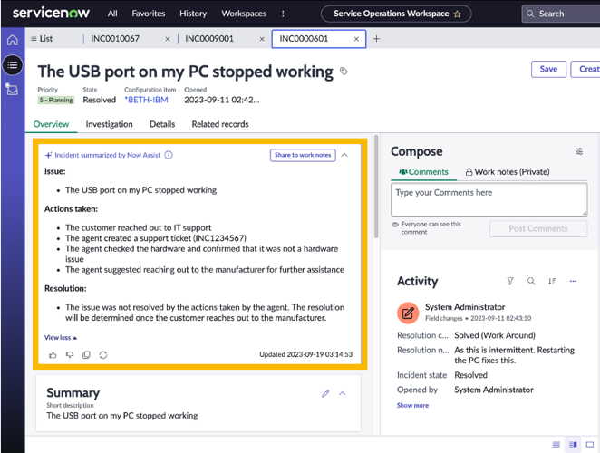Image resolution: width=600 pixels, height=453 pixels.
Task: Copy the summary to clipboard
Action: 86,354
